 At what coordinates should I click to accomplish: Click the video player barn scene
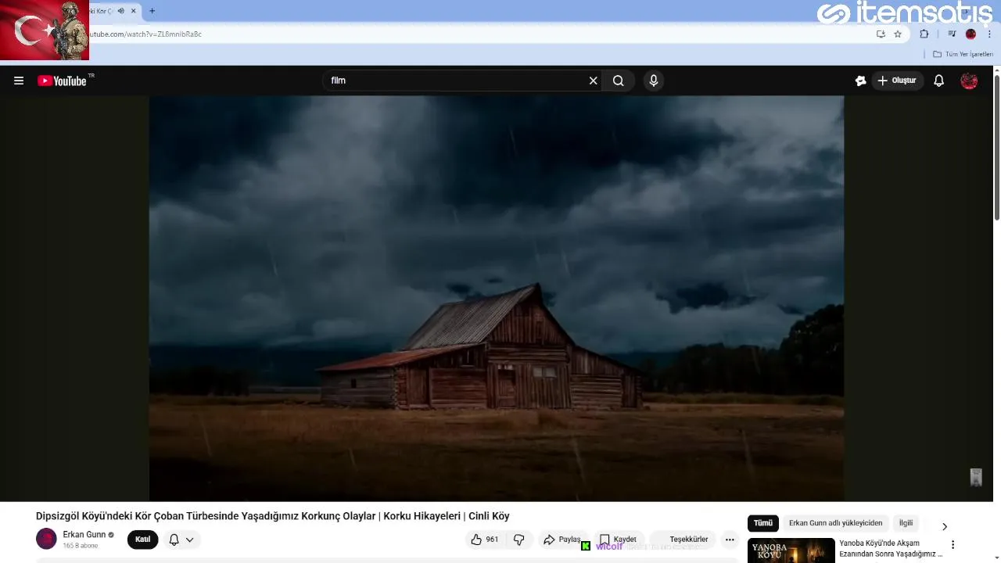497,298
